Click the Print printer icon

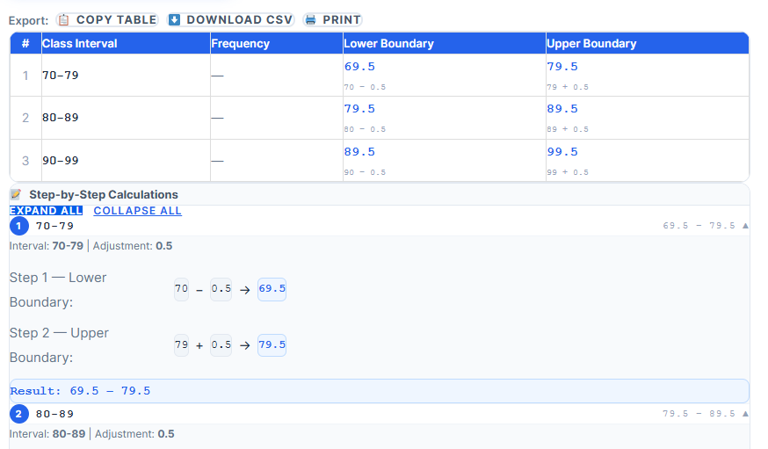[x=310, y=19]
